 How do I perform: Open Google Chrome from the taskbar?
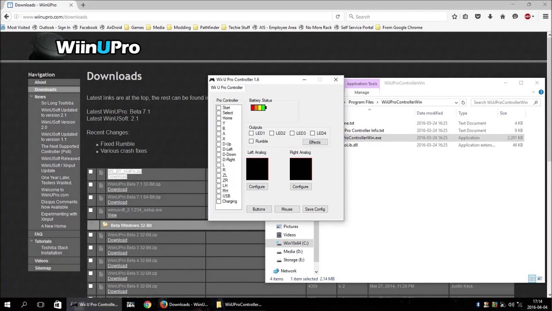147,305
